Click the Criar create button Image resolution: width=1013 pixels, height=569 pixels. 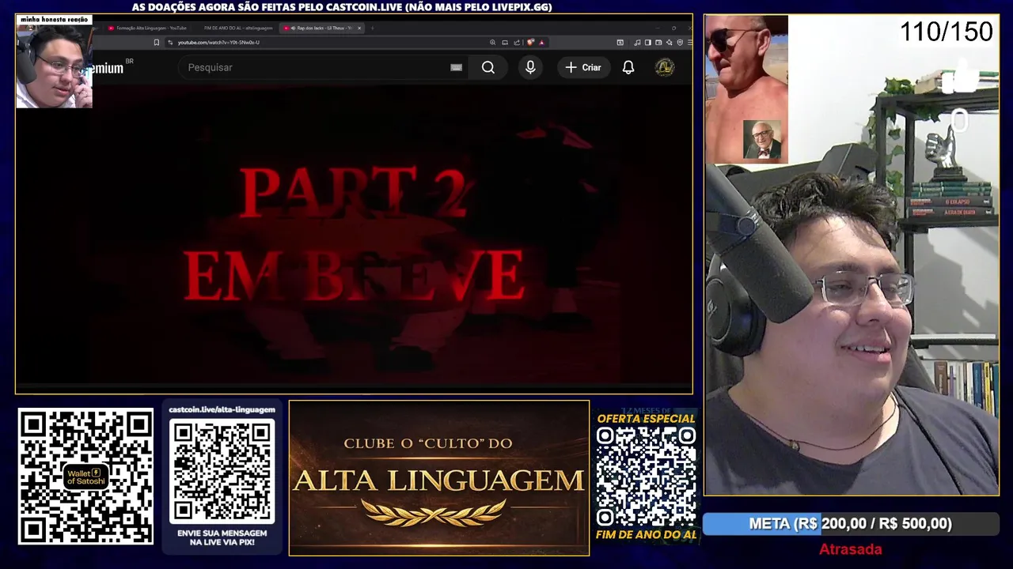(584, 67)
